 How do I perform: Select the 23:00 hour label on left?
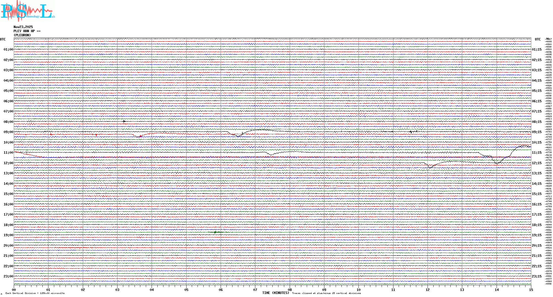(8, 276)
